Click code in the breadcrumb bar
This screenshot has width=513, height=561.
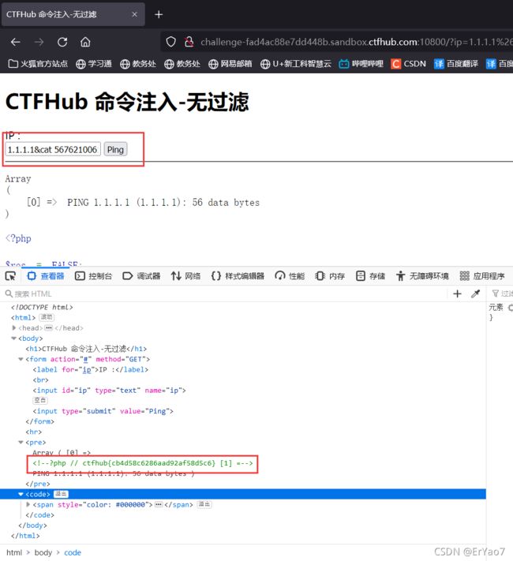tap(73, 552)
